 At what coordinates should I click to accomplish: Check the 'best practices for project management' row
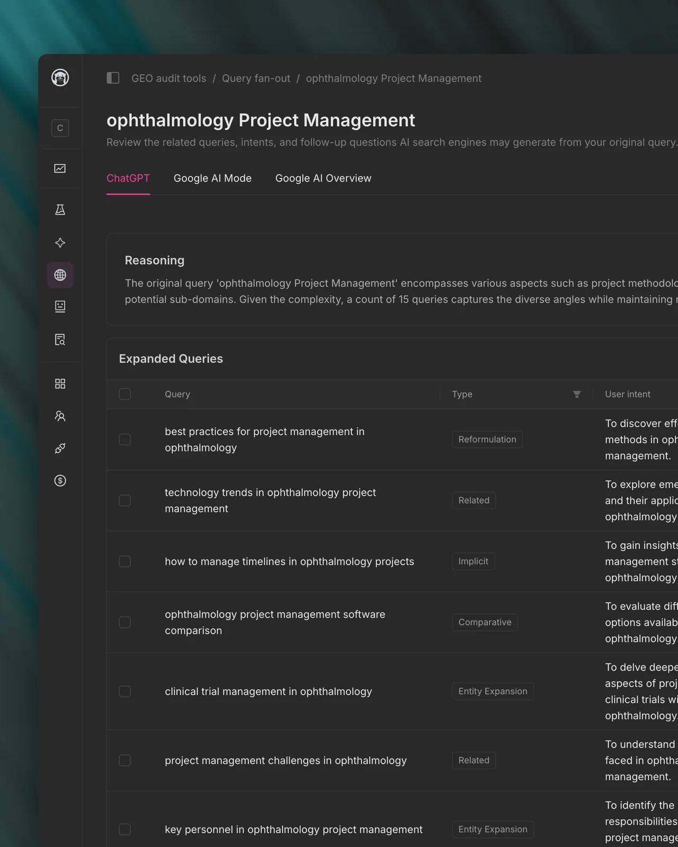coord(125,439)
